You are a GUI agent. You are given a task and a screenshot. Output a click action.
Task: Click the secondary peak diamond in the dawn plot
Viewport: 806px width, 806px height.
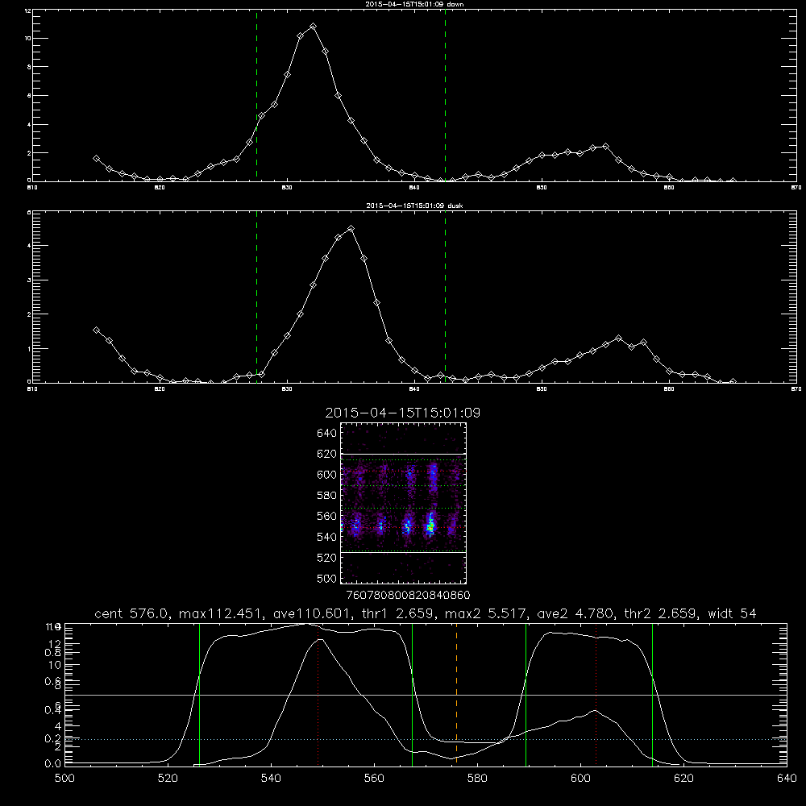pos(605,147)
